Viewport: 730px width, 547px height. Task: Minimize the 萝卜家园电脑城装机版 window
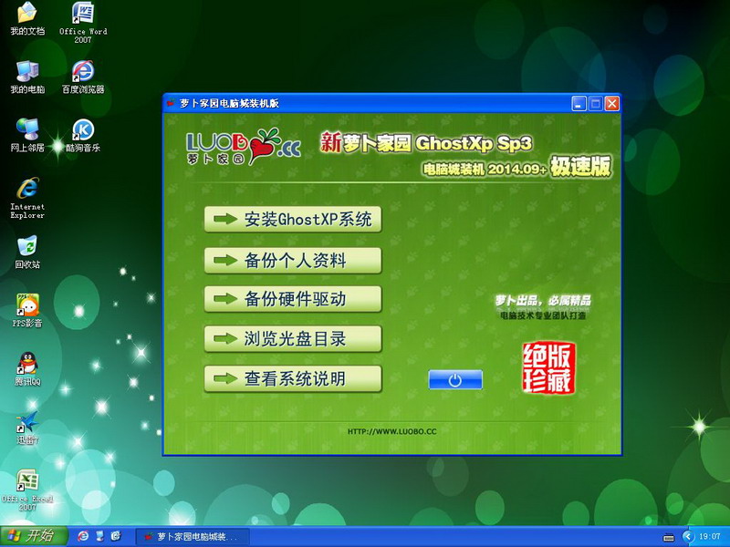[579, 104]
